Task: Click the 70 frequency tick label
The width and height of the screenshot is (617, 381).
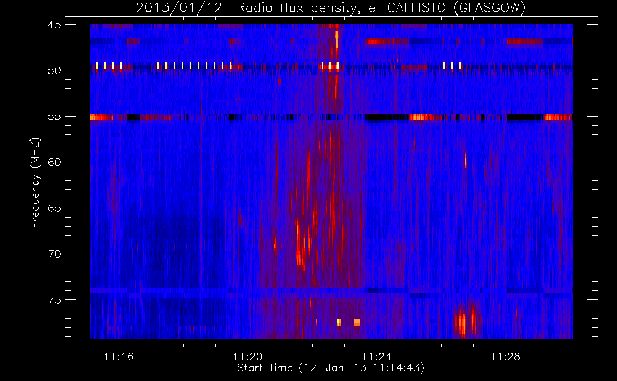Action: (55, 254)
